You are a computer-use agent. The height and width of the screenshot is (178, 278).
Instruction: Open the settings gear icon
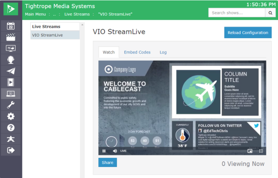coord(10,116)
